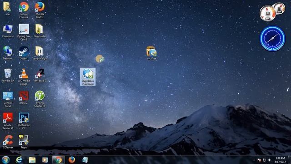
Task: Show hidden system tray icons
Action: (x=254, y=160)
